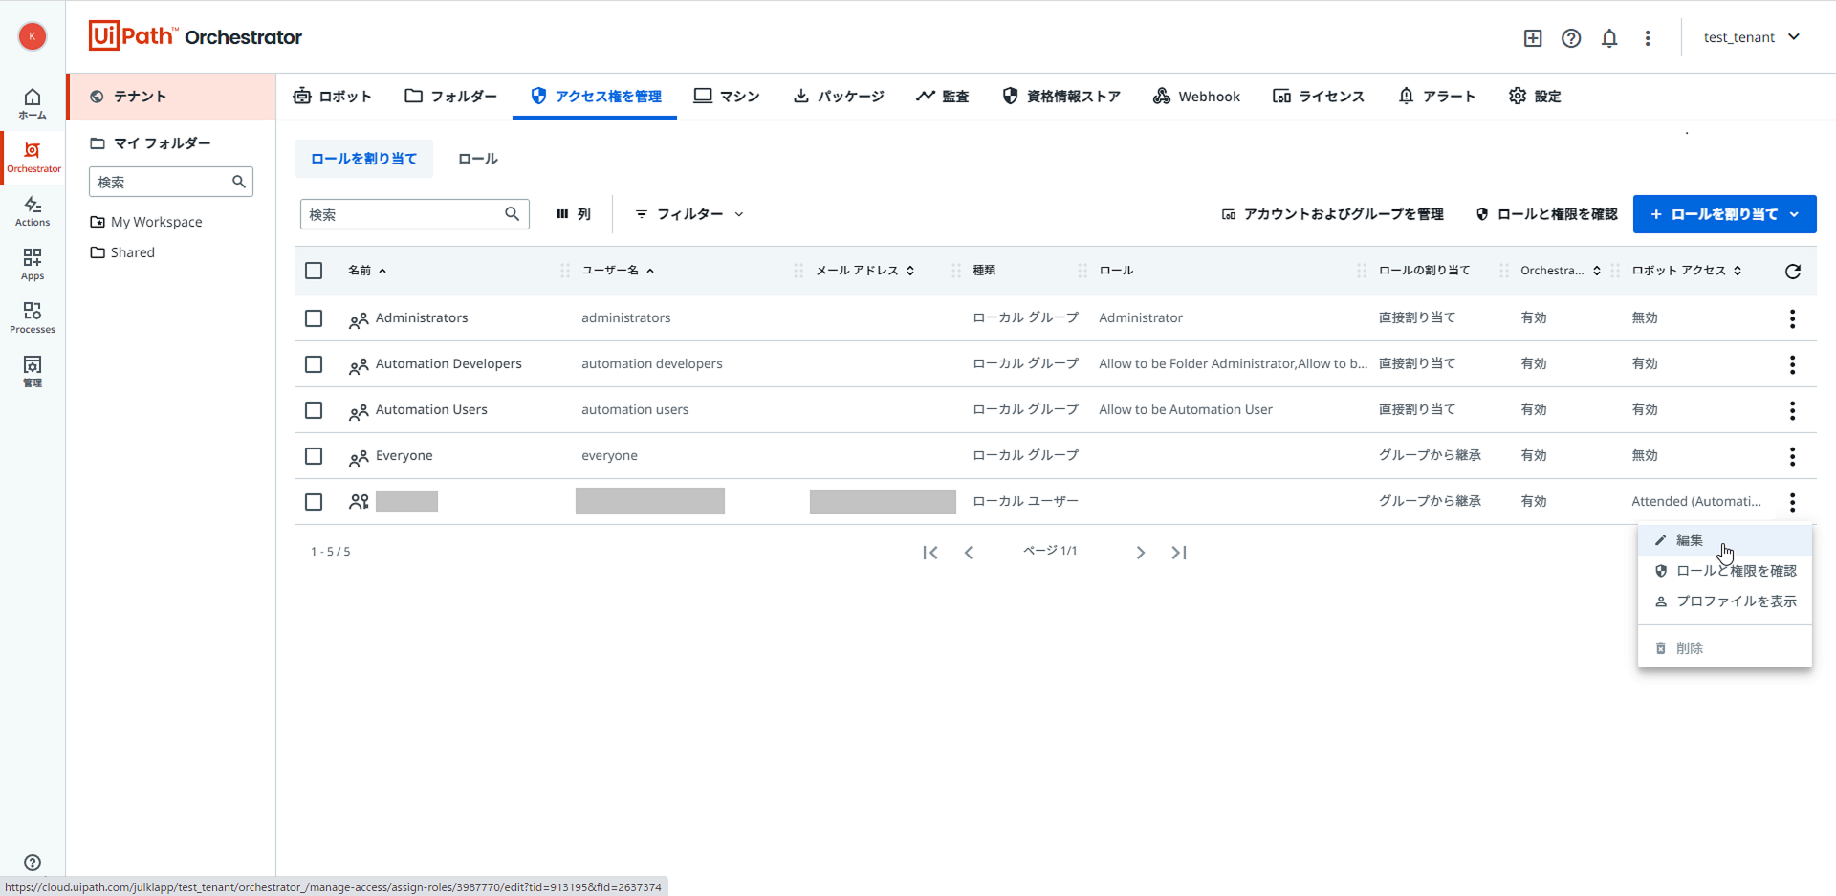This screenshot has height=896, width=1836.
Task: Sort by 名前 column
Action: [x=367, y=271]
